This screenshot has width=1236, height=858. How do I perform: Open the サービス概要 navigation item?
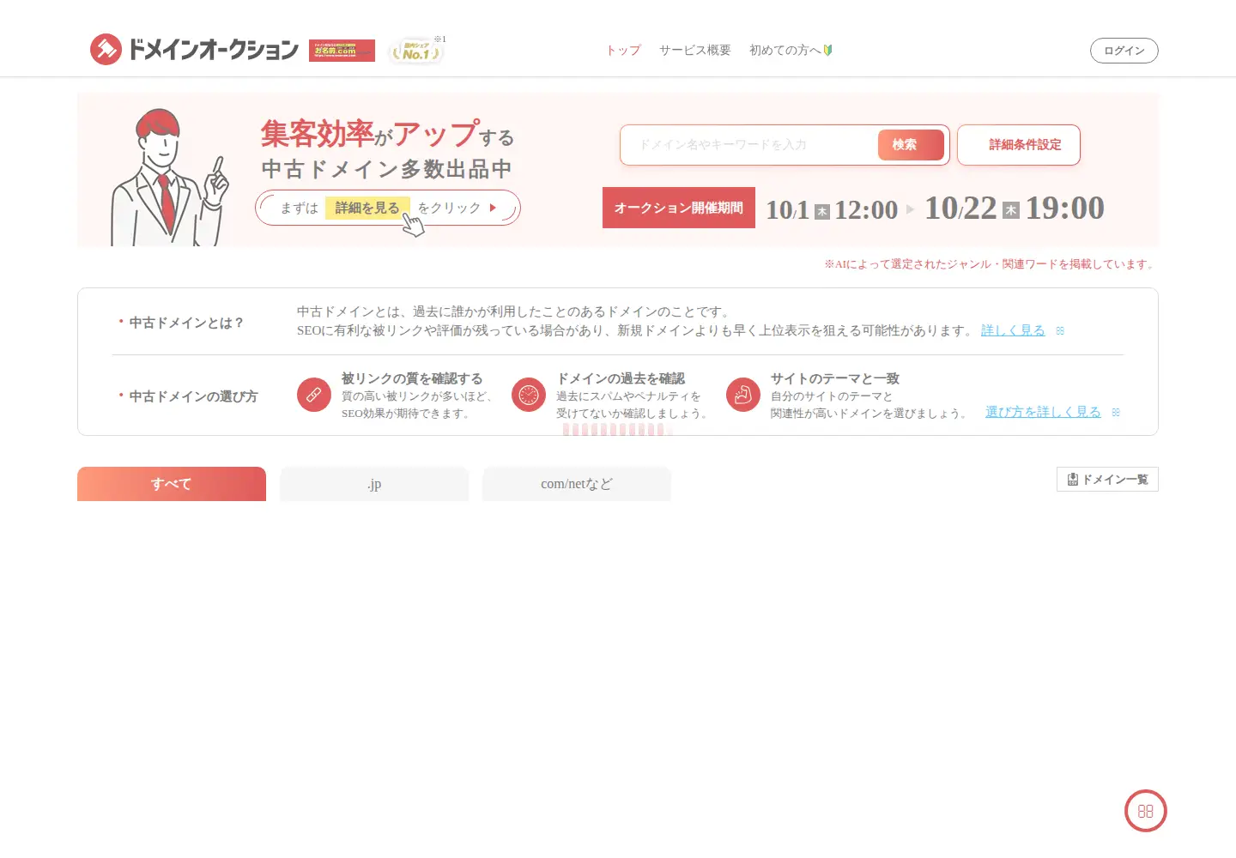coord(695,51)
